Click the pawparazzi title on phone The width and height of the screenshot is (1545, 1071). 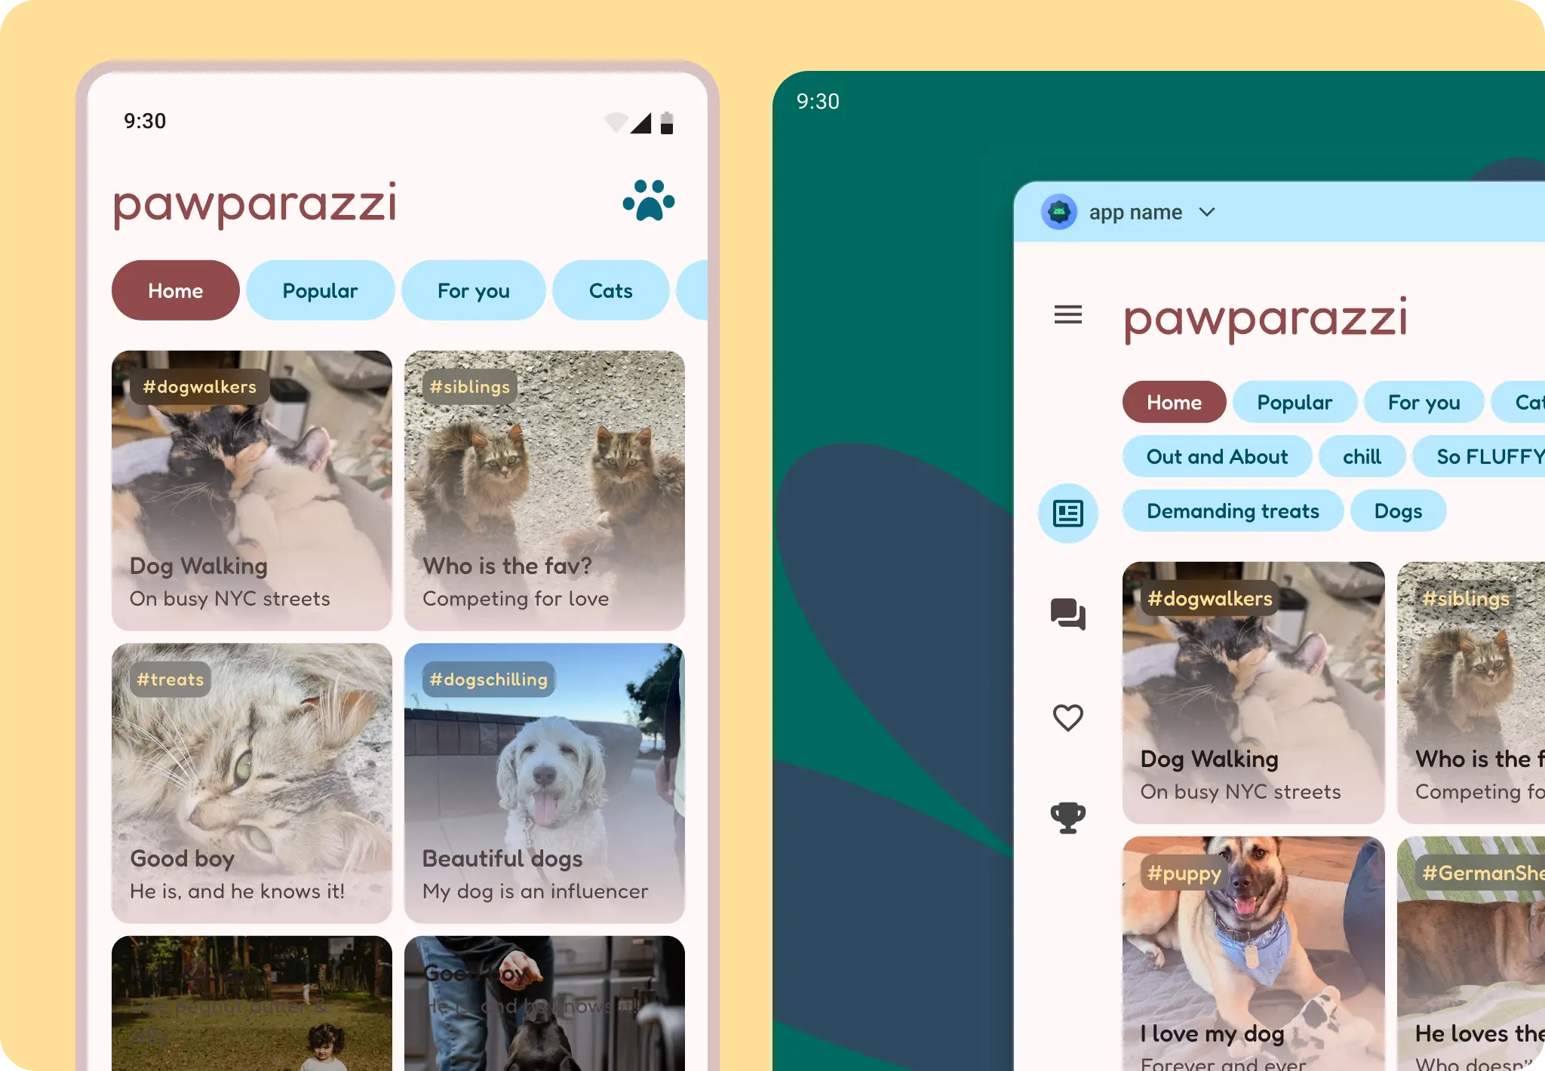pyautogui.click(x=255, y=204)
